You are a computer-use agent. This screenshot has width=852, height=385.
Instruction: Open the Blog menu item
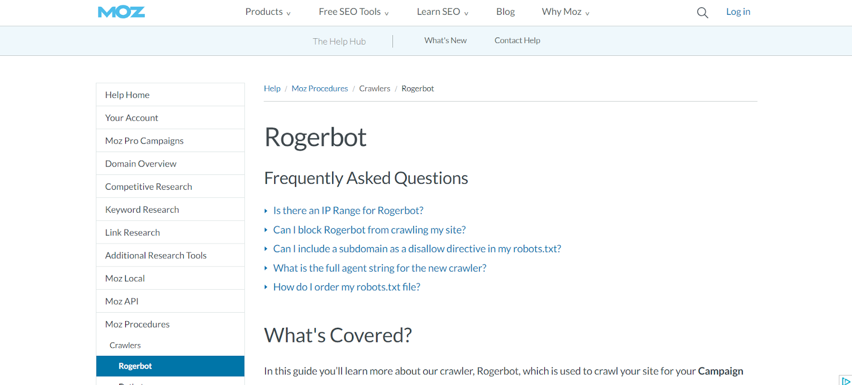coord(505,12)
